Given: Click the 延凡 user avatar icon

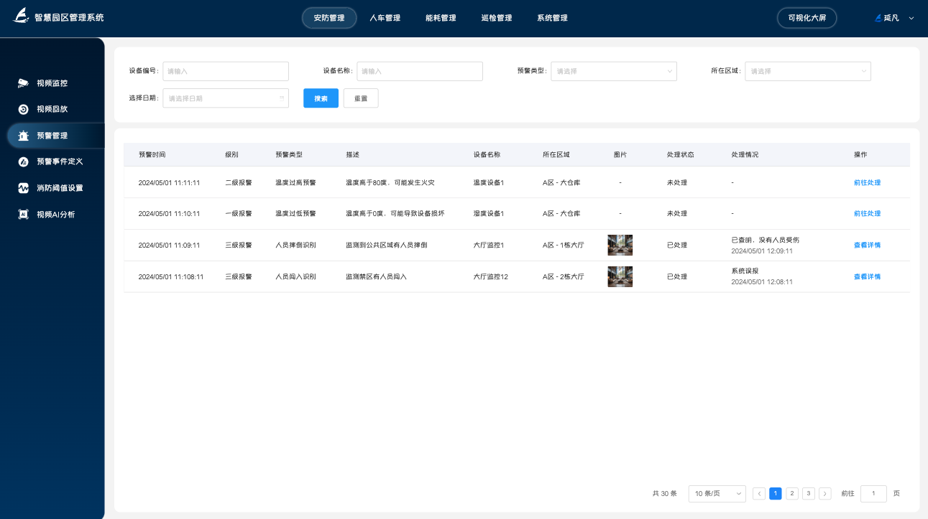Looking at the screenshot, I should [877, 17].
